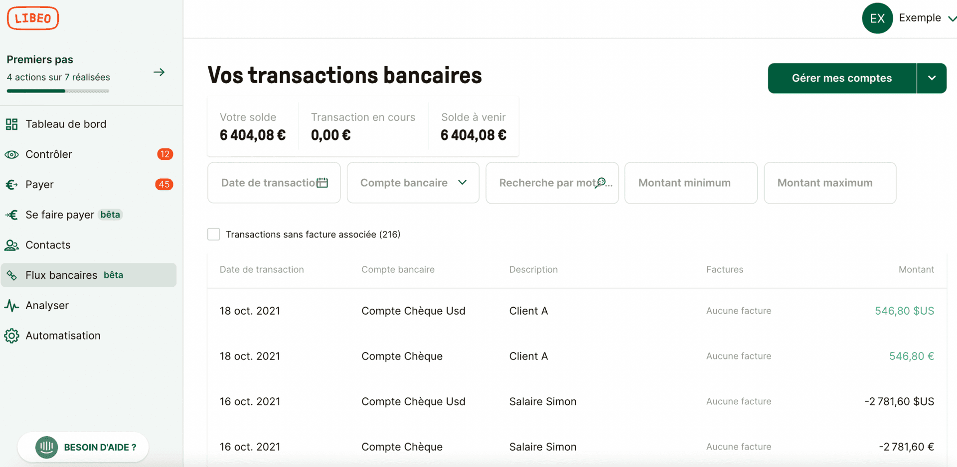957x467 pixels.
Task: Open Automatisation settings
Action: (63, 336)
